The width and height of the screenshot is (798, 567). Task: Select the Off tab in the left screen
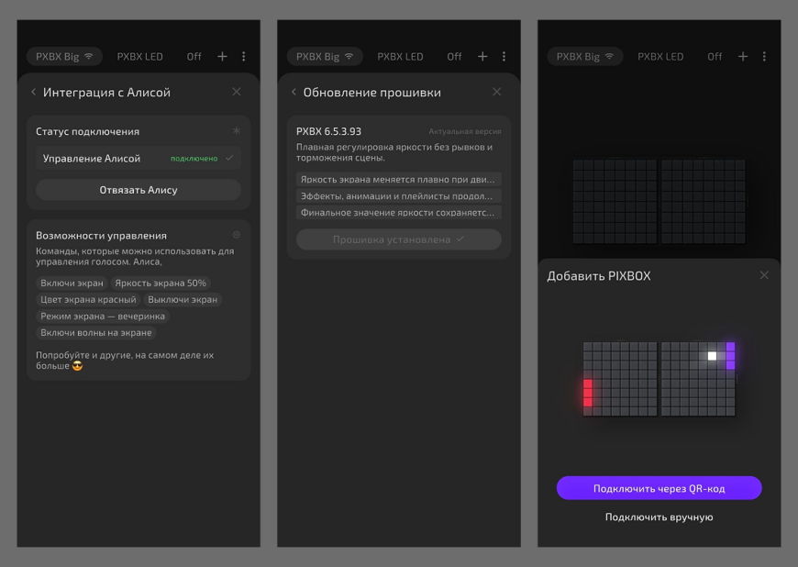point(194,57)
